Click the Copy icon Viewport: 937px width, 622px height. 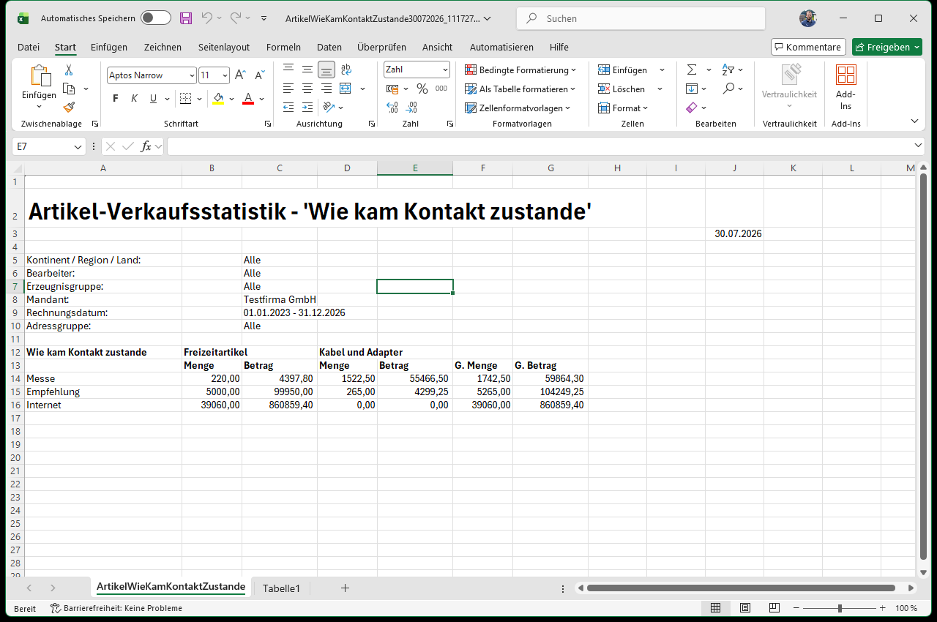[70, 89]
